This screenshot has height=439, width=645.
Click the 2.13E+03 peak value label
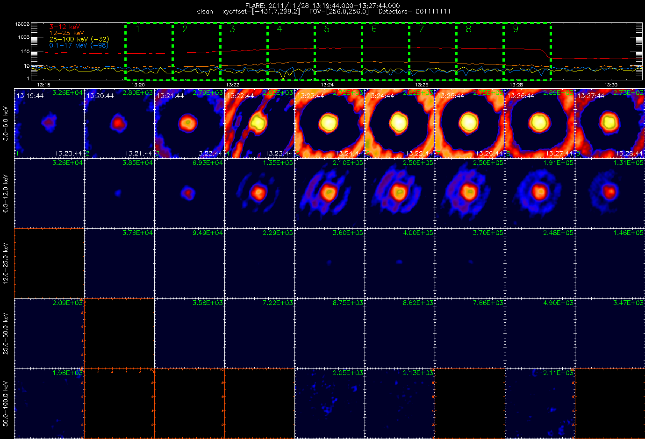(x=418, y=373)
